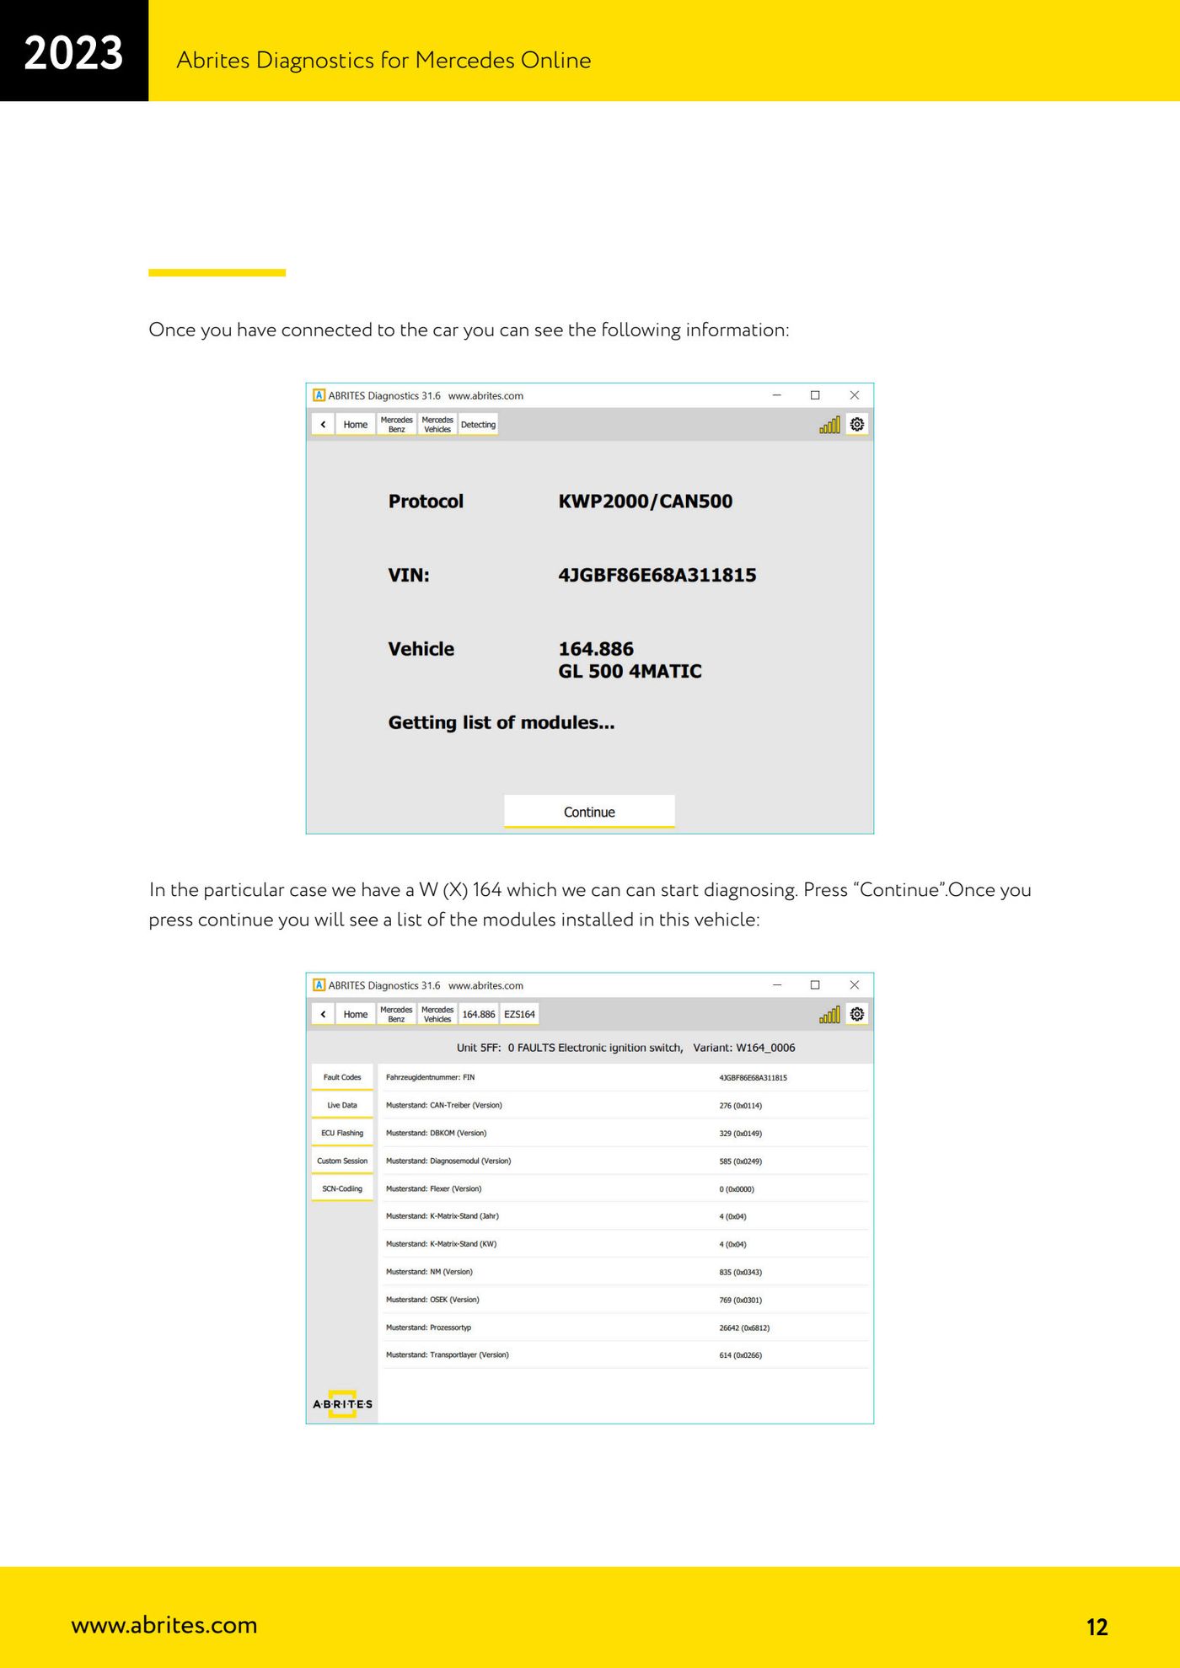
Task: Click Abrites app icon in upper title bar
Action: tap(319, 395)
